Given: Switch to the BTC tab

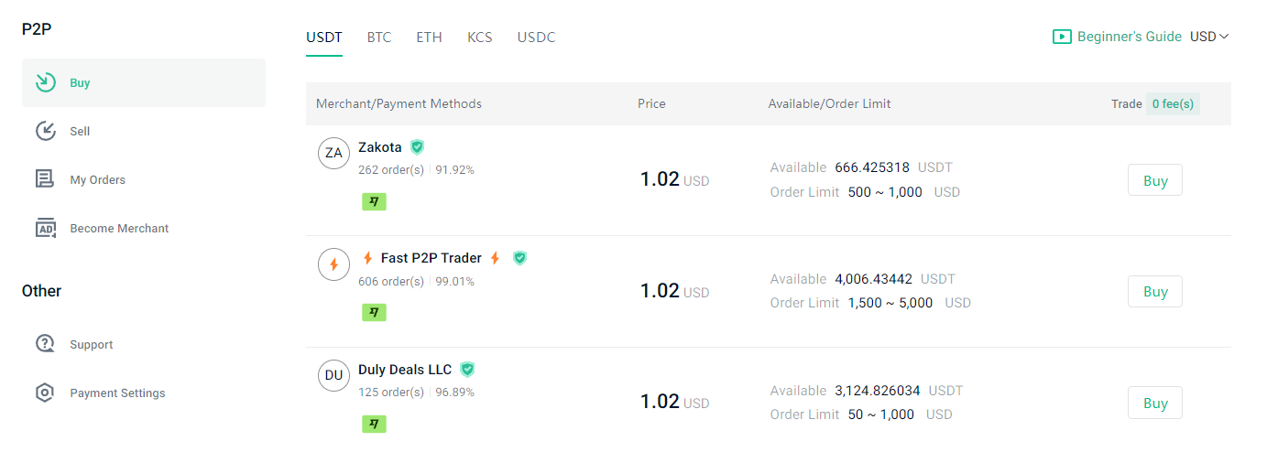Looking at the screenshot, I should coord(379,38).
